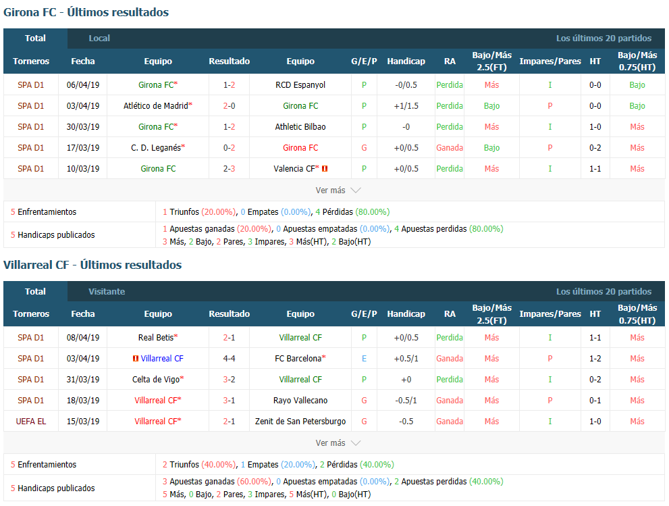Image resolution: width=669 pixels, height=506 pixels.
Task: Click the G marker in the Zenit row
Action: [x=364, y=421]
